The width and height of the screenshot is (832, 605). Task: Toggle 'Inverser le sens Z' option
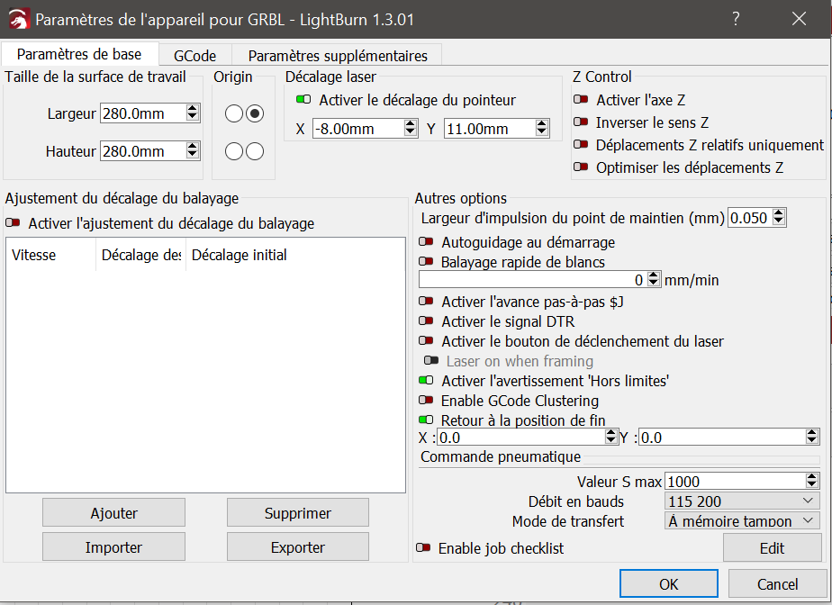pyautogui.click(x=581, y=122)
